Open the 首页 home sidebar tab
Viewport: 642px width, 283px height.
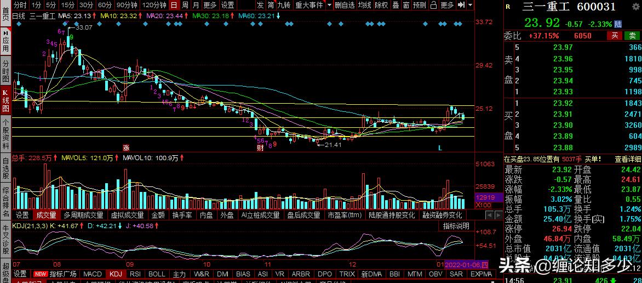[x=5, y=14]
